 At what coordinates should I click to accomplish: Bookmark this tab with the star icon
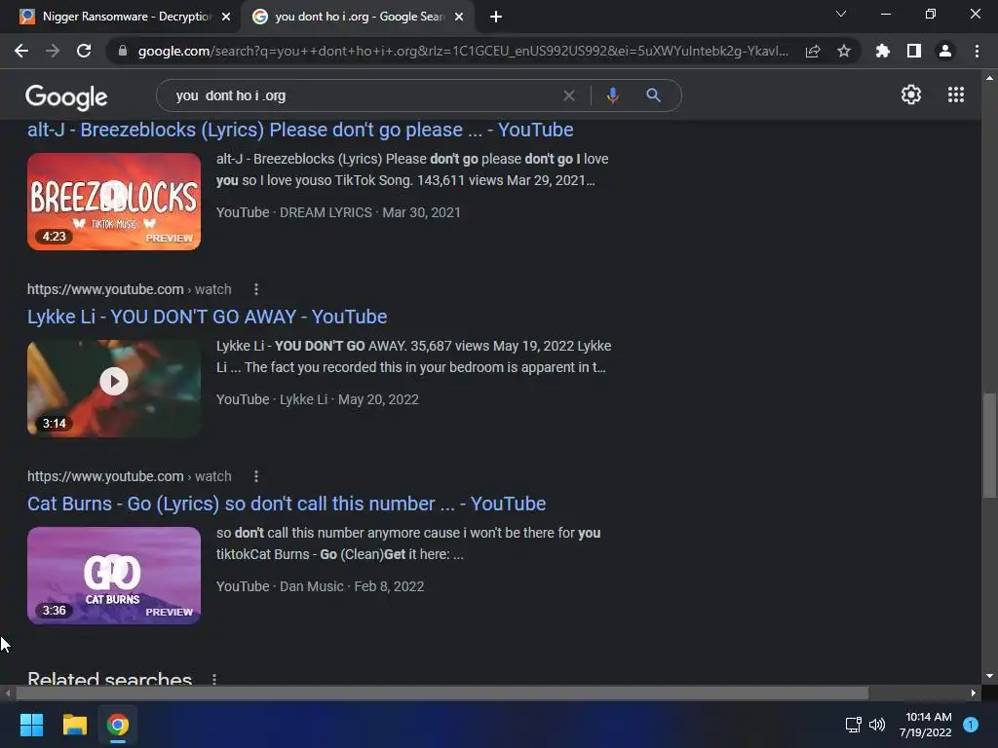click(844, 51)
